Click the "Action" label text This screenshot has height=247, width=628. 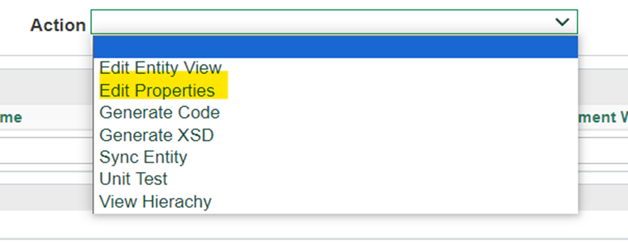point(58,26)
